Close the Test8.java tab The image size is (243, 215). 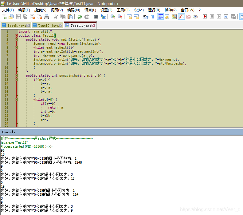[x=28, y=26]
